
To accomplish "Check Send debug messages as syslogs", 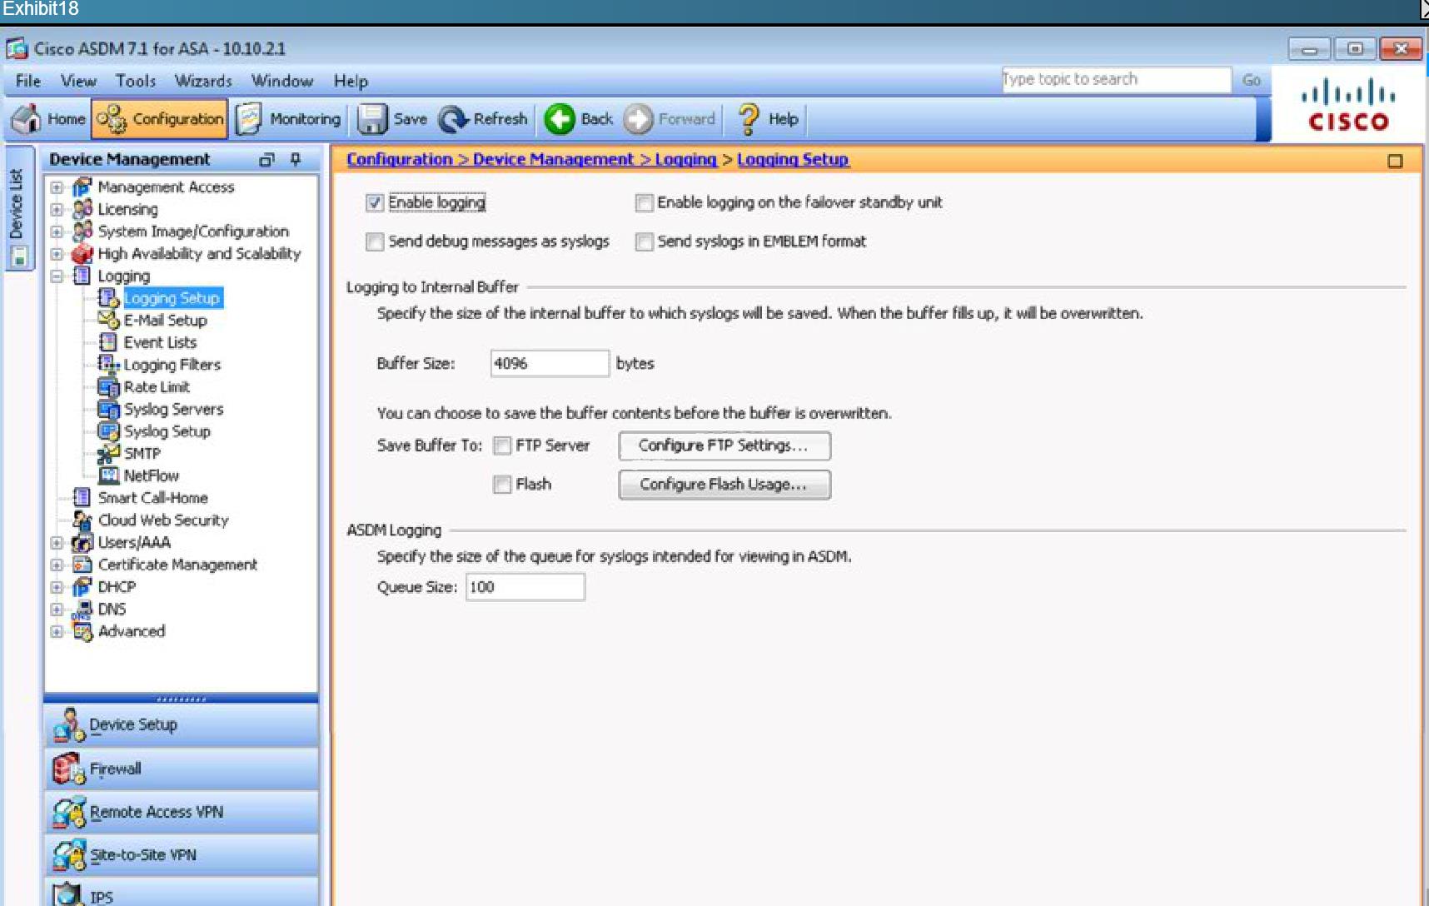I will click(375, 241).
